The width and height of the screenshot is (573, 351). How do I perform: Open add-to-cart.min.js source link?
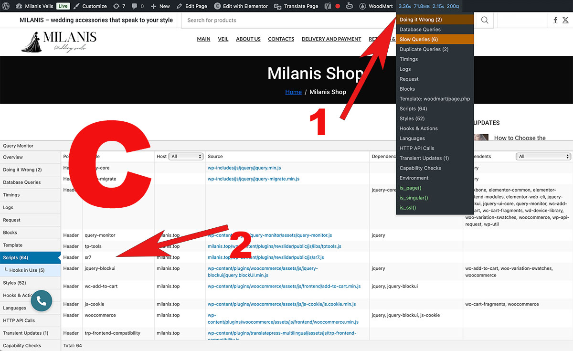pyautogui.click(x=284, y=286)
